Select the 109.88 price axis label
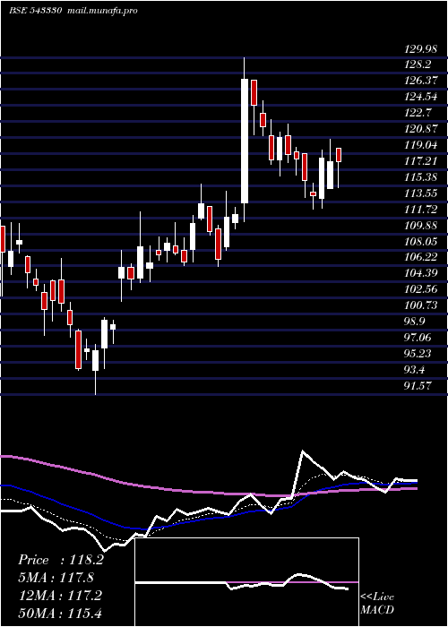This screenshot has height=627, width=448. tap(421, 225)
